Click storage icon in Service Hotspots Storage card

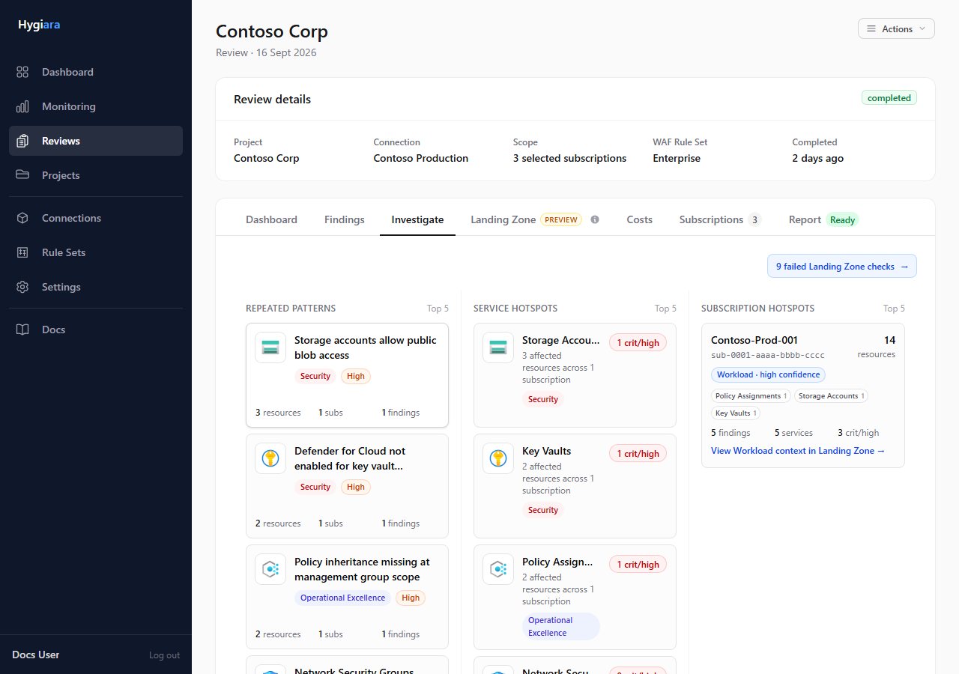coord(498,347)
